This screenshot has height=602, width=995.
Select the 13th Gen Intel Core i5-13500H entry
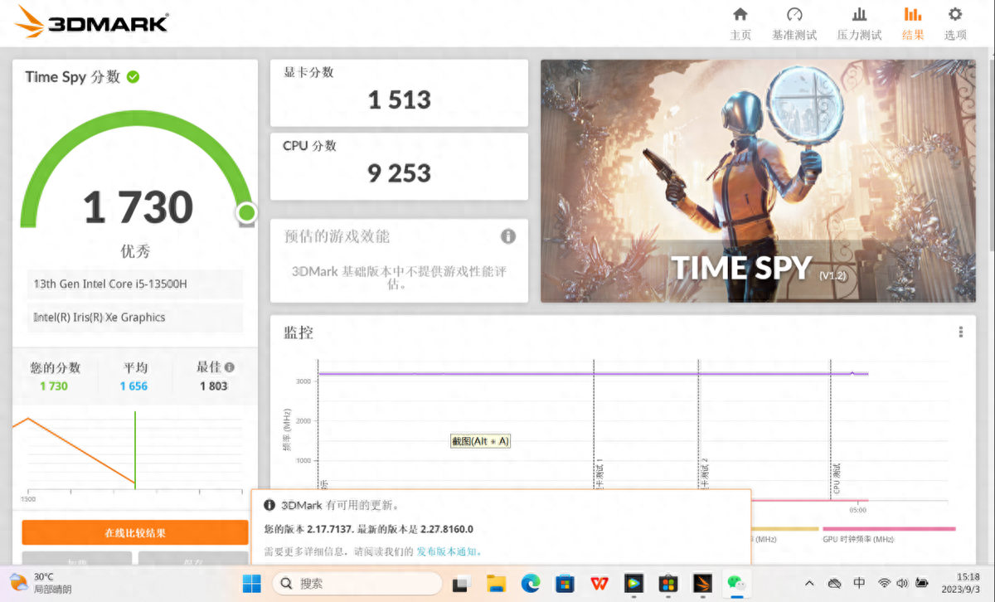(x=135, y=284)
